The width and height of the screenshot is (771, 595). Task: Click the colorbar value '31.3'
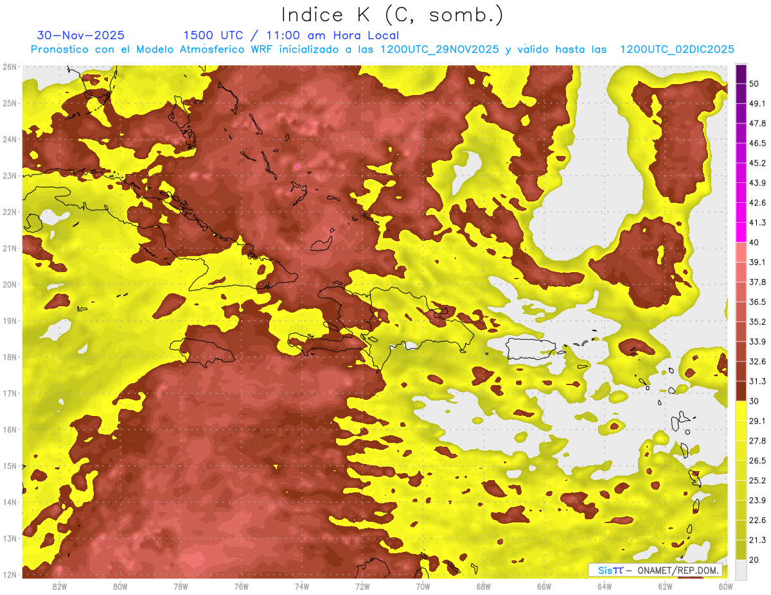point(758,381)
